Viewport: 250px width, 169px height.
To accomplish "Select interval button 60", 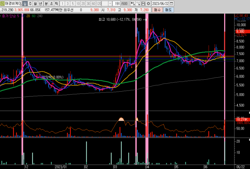I will click(x=93, y=3).
